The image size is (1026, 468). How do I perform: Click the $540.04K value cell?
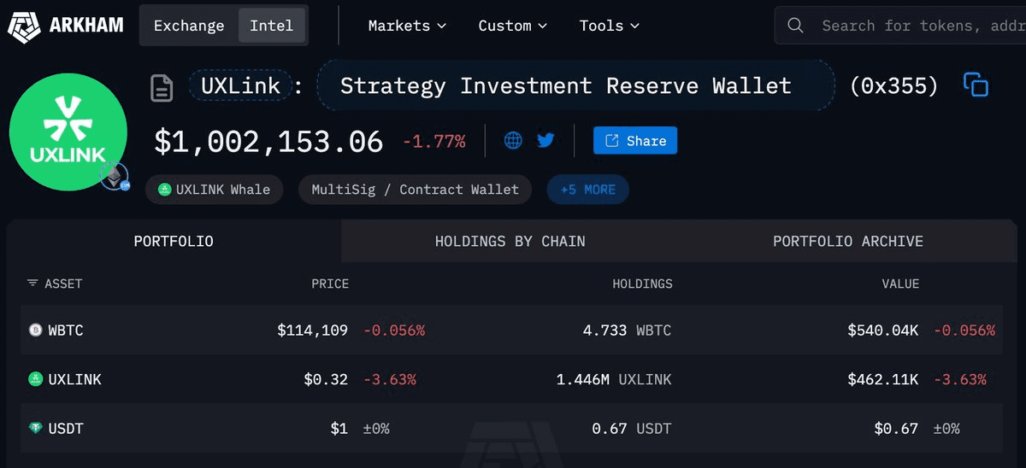point(882,330)
